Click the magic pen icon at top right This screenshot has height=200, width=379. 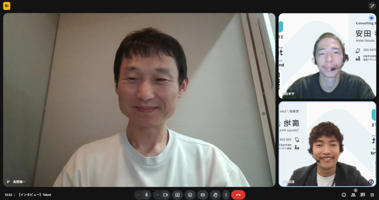coord(372,6)
